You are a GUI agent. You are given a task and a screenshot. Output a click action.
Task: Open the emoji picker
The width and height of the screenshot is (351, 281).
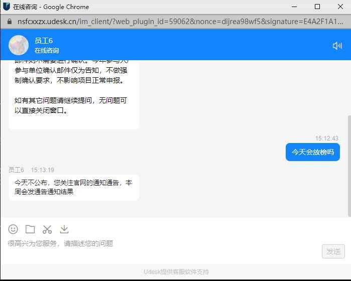point(13,229)
